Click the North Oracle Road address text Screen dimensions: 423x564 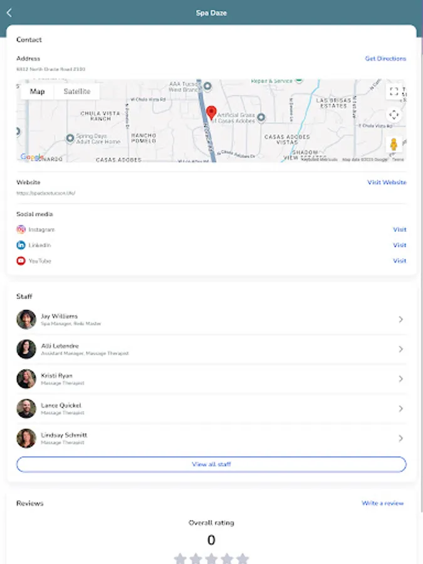51,69
